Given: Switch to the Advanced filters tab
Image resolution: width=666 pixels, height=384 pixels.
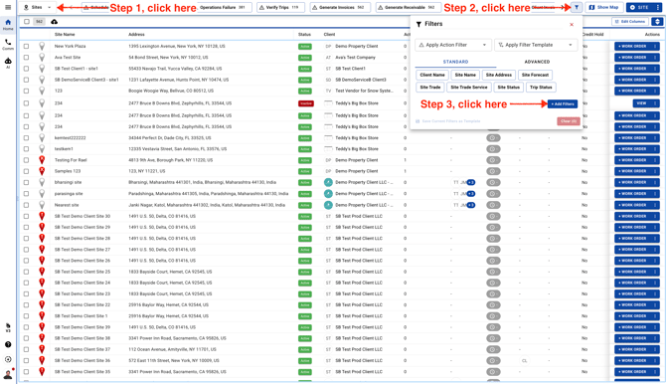Looking at the screenshot, I should click(x=537, y=62).
